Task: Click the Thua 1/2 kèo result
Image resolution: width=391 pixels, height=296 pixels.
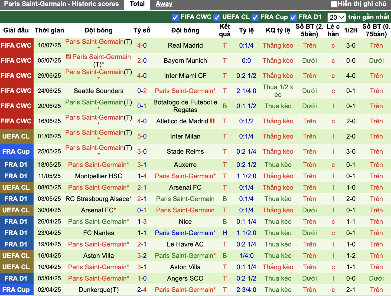Action: click(278, 91)
